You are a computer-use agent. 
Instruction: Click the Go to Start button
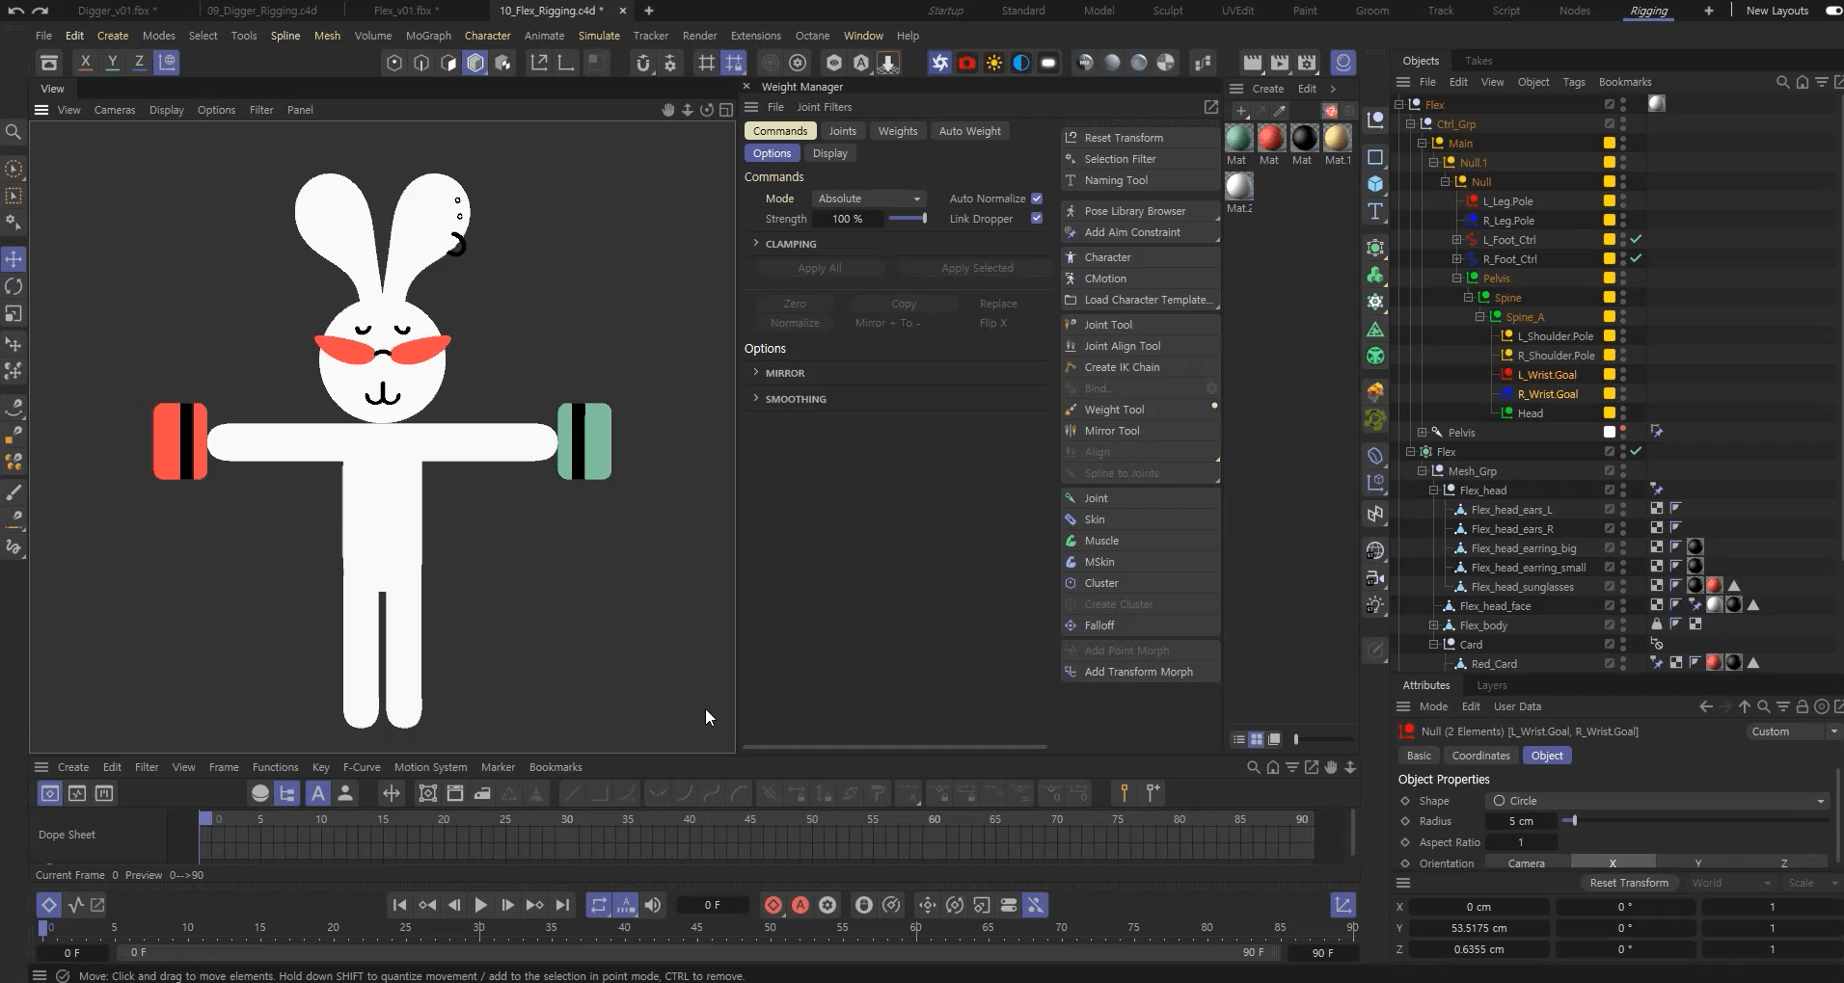pos(399,905)
